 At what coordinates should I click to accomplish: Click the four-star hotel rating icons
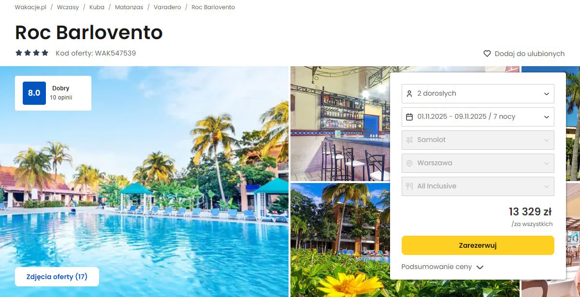pos(32,53)
